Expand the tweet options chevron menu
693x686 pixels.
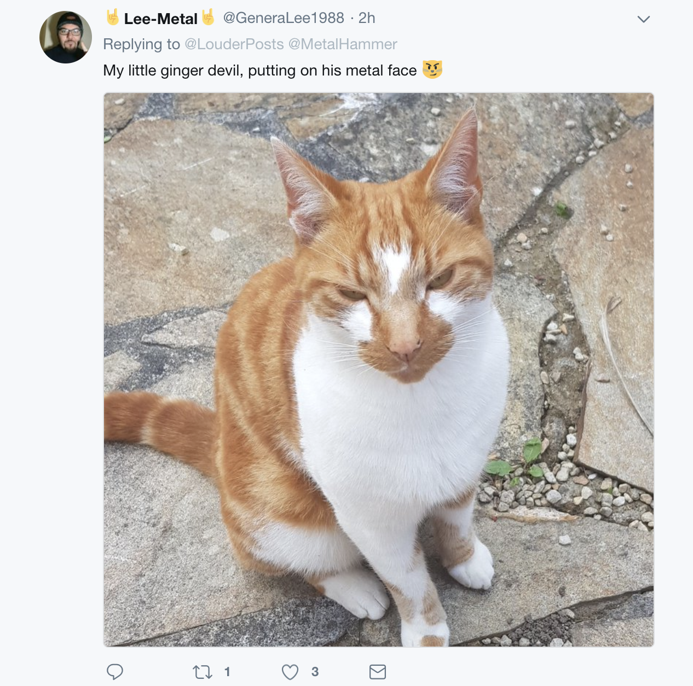click(644, 19)
